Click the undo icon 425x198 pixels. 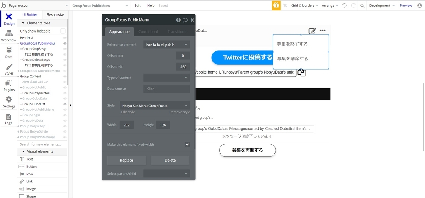click(345, 6)
